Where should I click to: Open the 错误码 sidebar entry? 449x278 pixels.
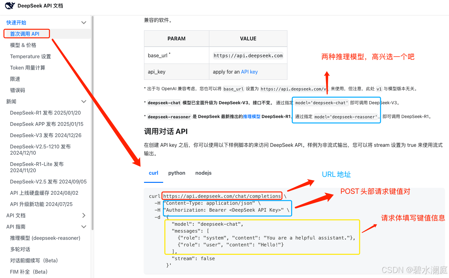(x=18, y=90)
